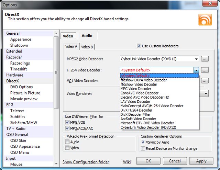Select ffdshow DXVA Video Decoder option

point(159,80)
